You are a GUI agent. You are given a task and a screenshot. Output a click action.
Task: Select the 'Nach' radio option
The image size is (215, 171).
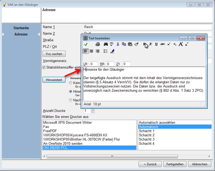[x=71, y=100]
